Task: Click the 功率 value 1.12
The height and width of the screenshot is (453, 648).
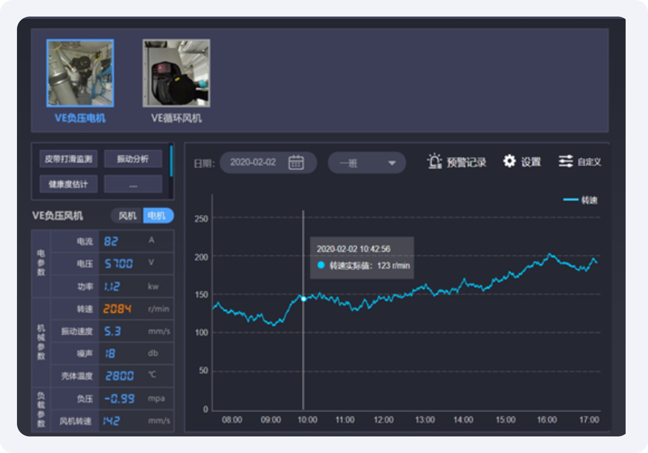Action: (x=112, y=286)
